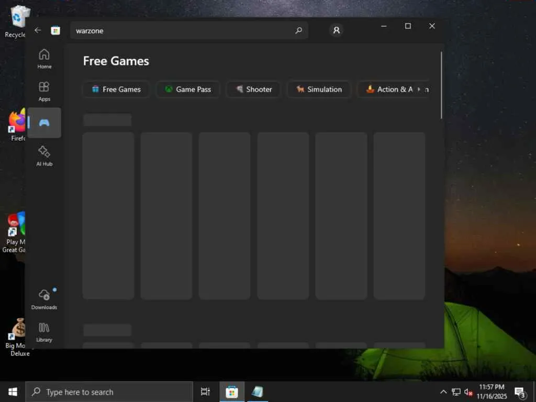
Task: Show hidden system tray icons
Action: coord(443,392)
